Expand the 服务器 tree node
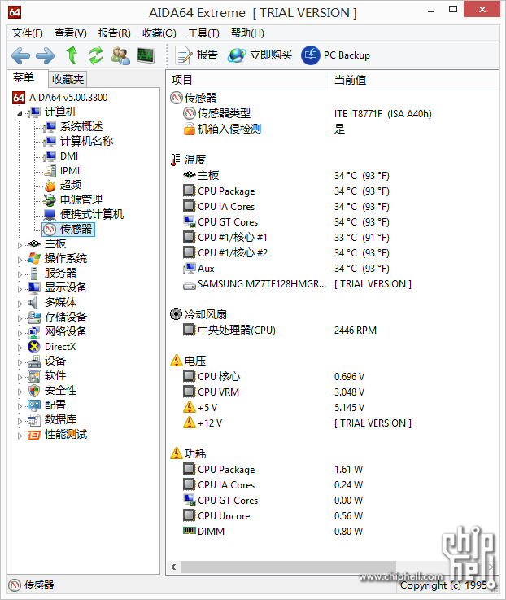The width and height of the screenshot is (506, 600). [20, 274]
